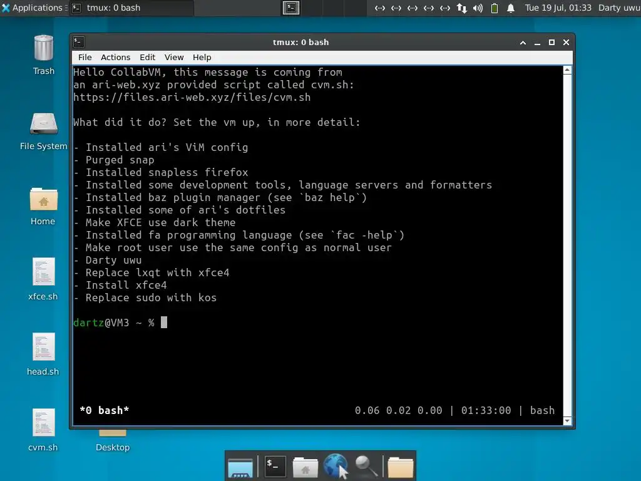Click the 01:33:00 time in tmux status bar
The width and height of the screenshot is (641, 481).
(486, 410)
